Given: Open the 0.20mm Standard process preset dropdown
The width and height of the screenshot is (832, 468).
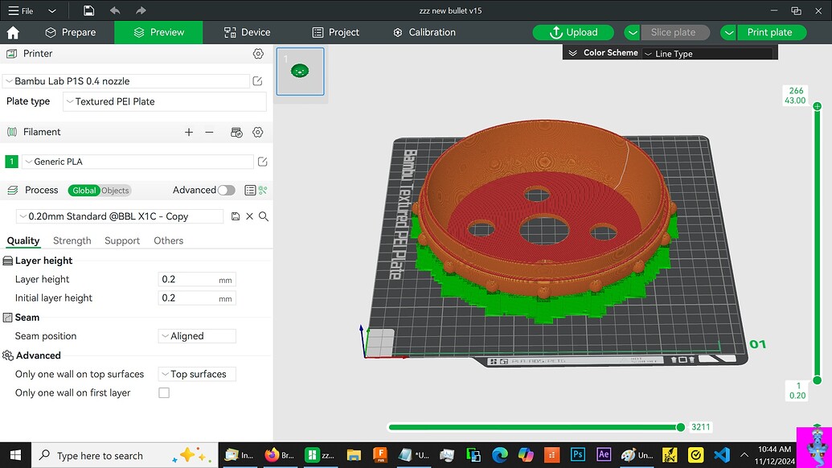Looking at the screenshot, I should (x=120, y=216).
